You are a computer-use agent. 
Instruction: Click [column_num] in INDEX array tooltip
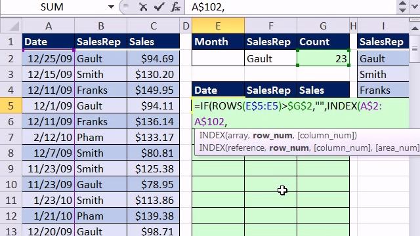pos(327,136)
